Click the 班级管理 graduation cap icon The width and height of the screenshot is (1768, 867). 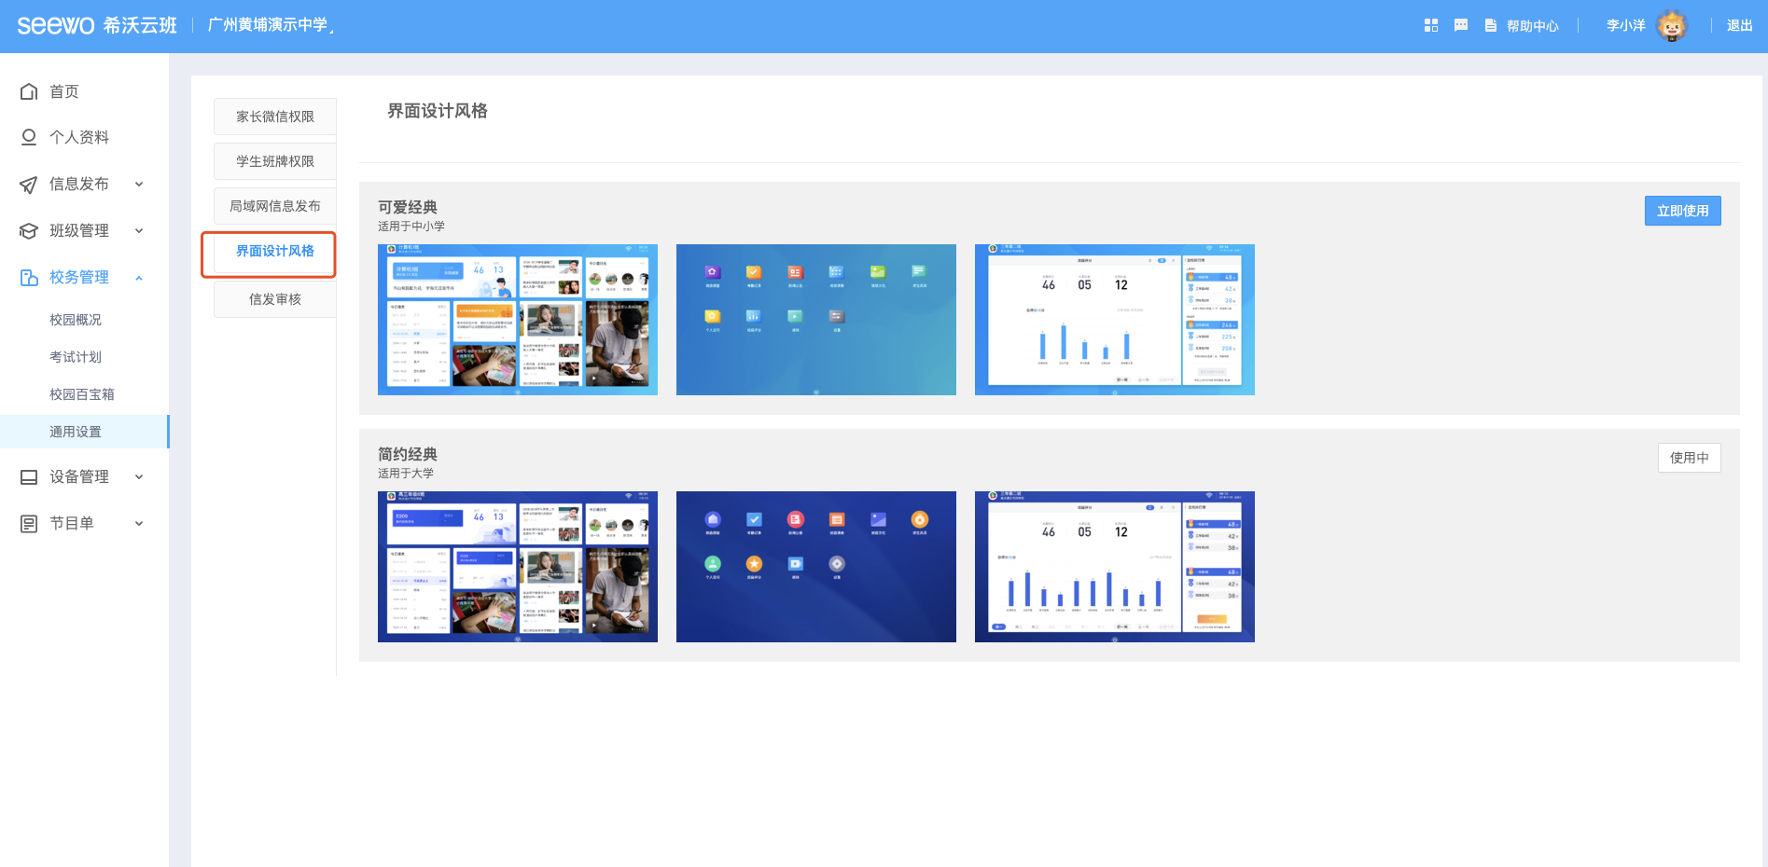click(x=29, y=230)
